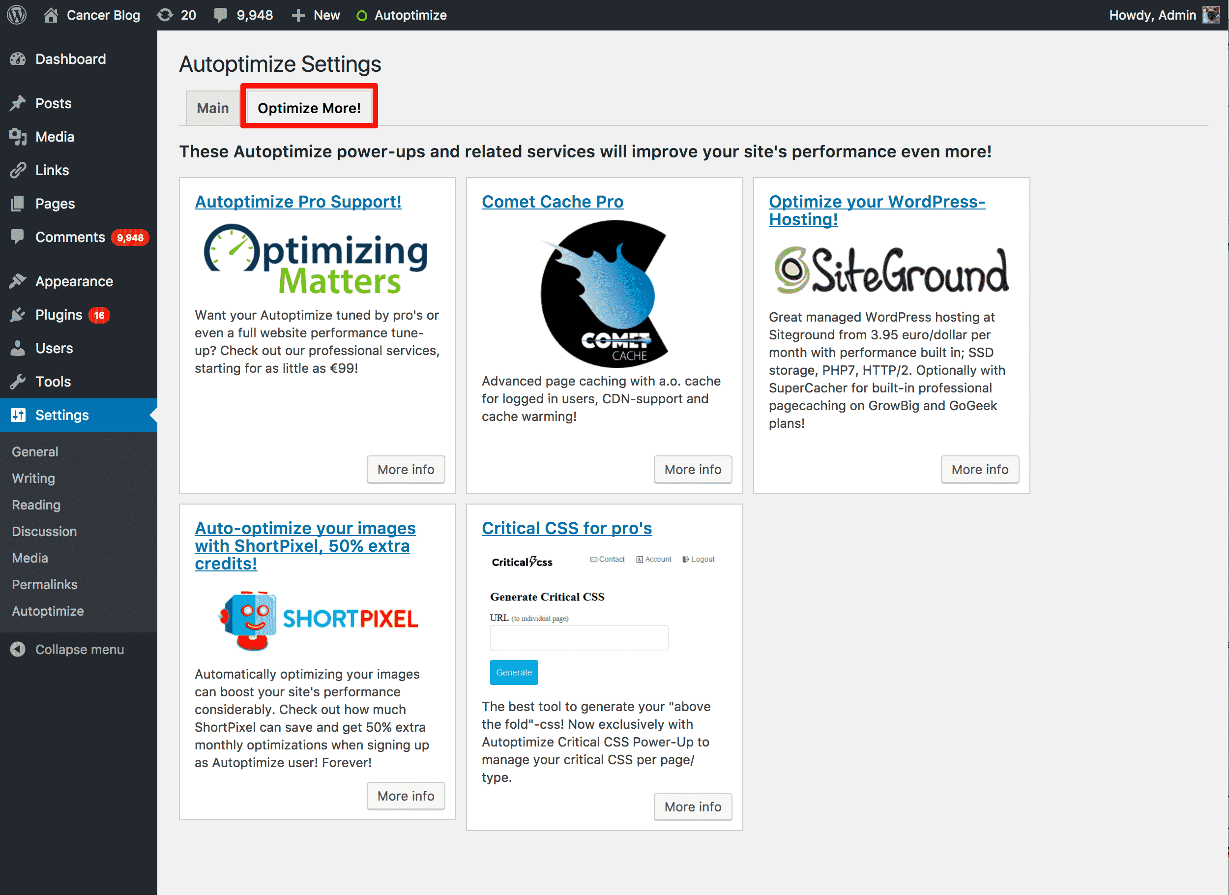Click the Media sidebar icon
Screen dimensions: 1229x895
18,137
